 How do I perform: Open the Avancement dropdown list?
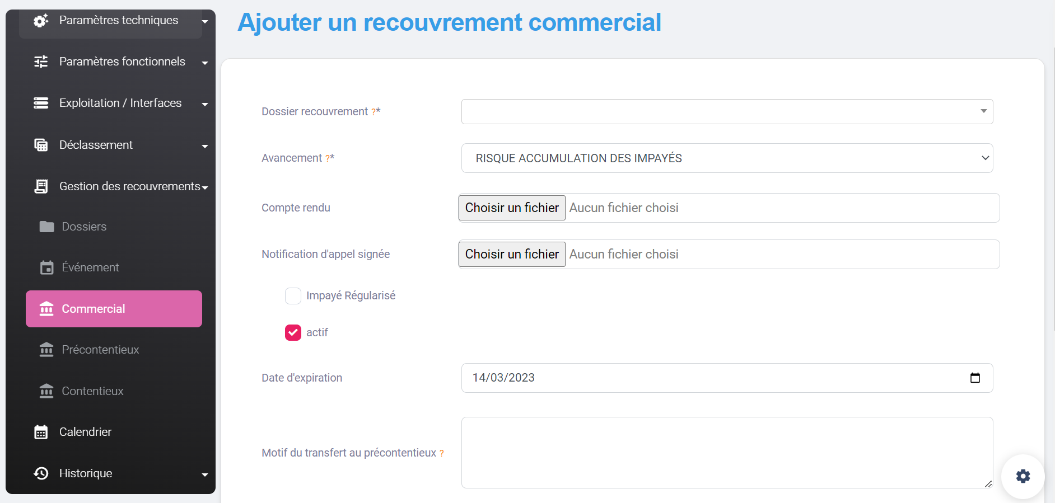tap(726, 158)
